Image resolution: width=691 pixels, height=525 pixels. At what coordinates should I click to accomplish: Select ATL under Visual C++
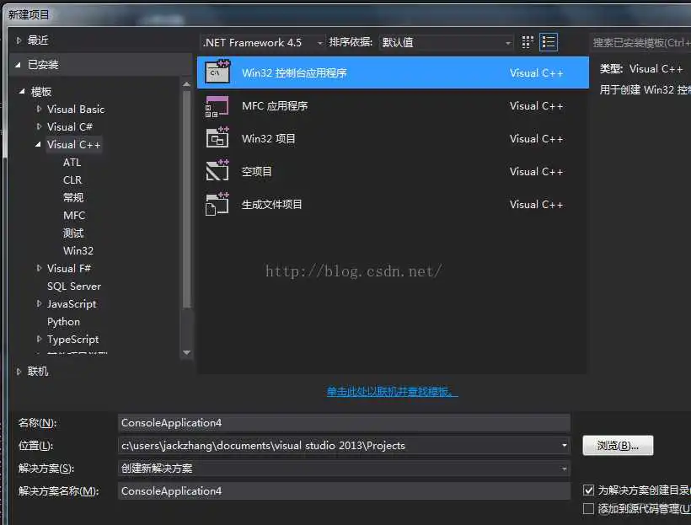coord(72,162)
